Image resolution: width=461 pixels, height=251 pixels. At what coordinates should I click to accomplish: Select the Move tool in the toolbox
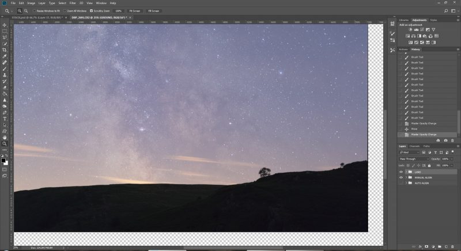[5, 25]
